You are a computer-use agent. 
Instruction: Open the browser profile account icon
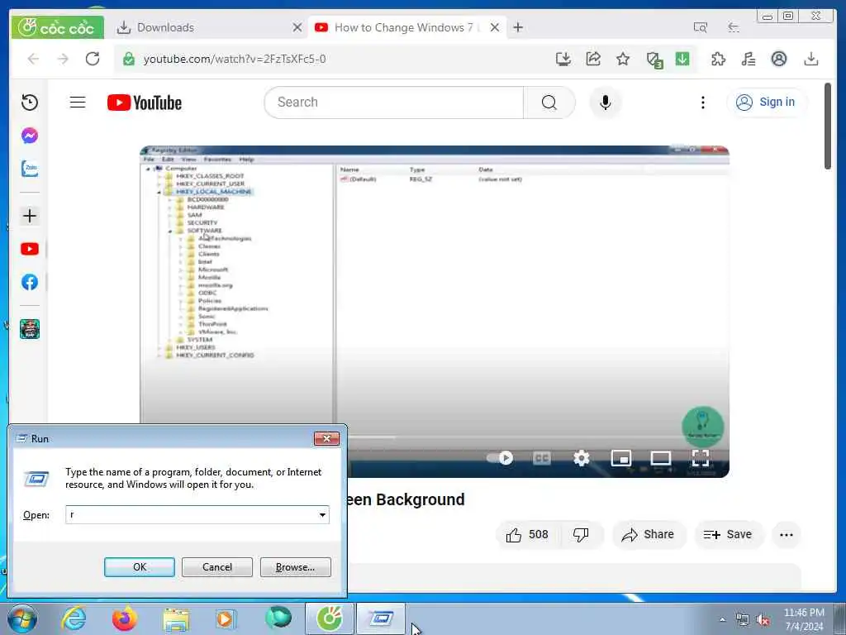click(x=778, y=59)
